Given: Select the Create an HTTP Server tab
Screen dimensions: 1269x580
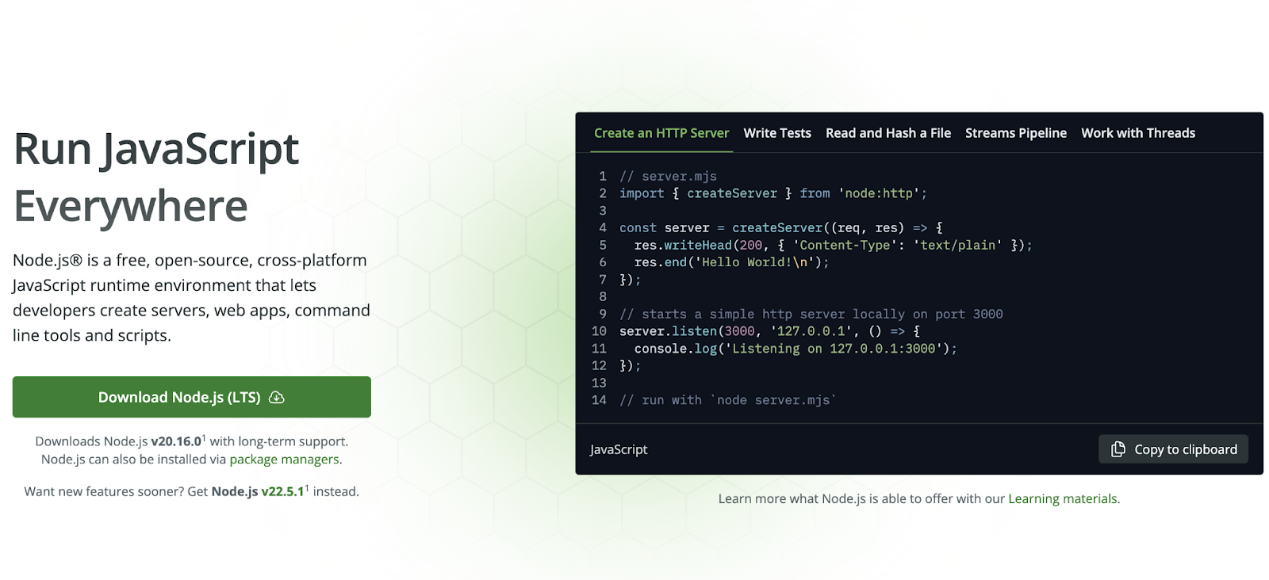Looking at the screenshot, I should tap(661, 133).
